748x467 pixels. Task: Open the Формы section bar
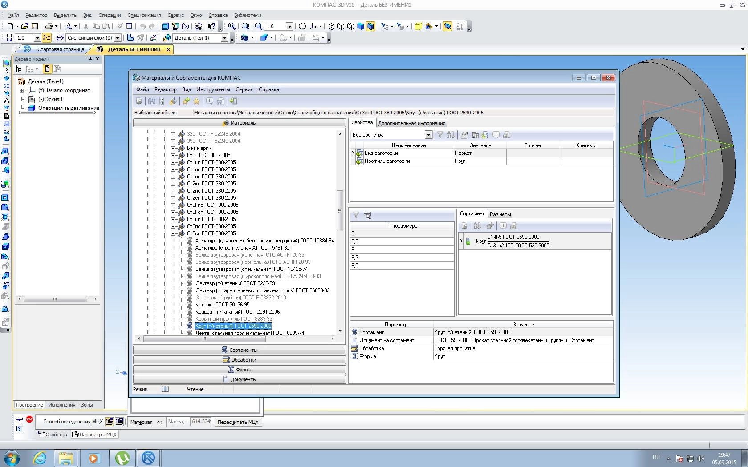click(240, 370)
